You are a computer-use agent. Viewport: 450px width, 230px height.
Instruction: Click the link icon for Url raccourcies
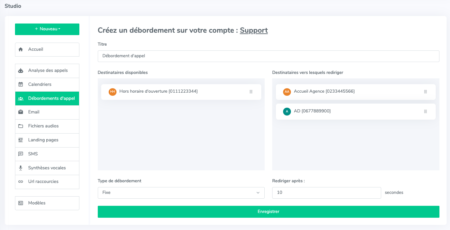pos(21,182)
